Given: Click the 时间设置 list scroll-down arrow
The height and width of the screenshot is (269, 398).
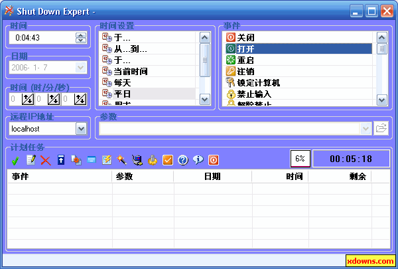Looking at the screenshot, I should (204, 100).
